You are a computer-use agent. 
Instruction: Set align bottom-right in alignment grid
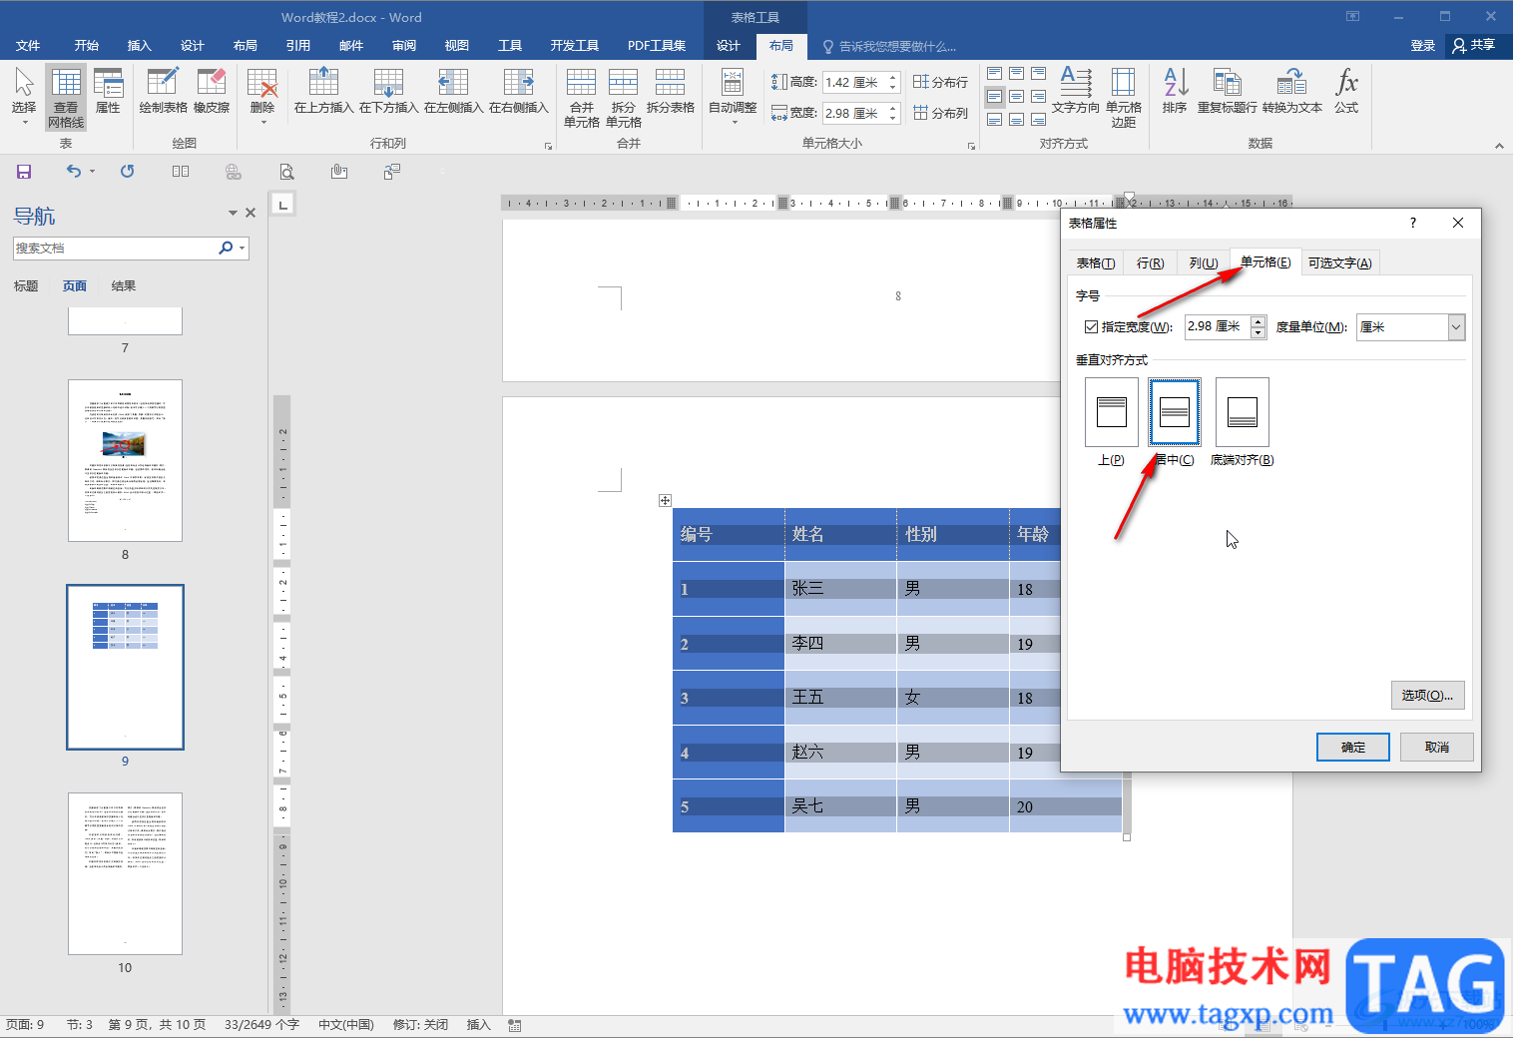coord(1038,120)
